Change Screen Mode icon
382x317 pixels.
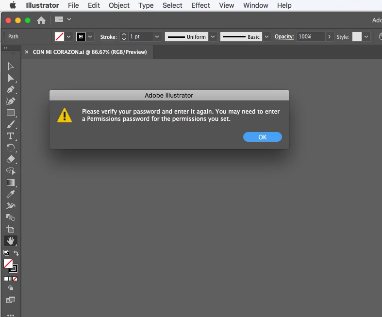[x=11, y=300]
